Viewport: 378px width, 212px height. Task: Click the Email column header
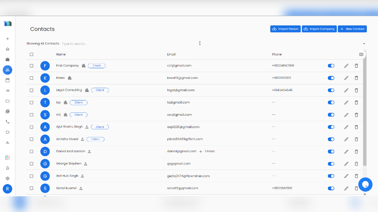tap(171, 54)
